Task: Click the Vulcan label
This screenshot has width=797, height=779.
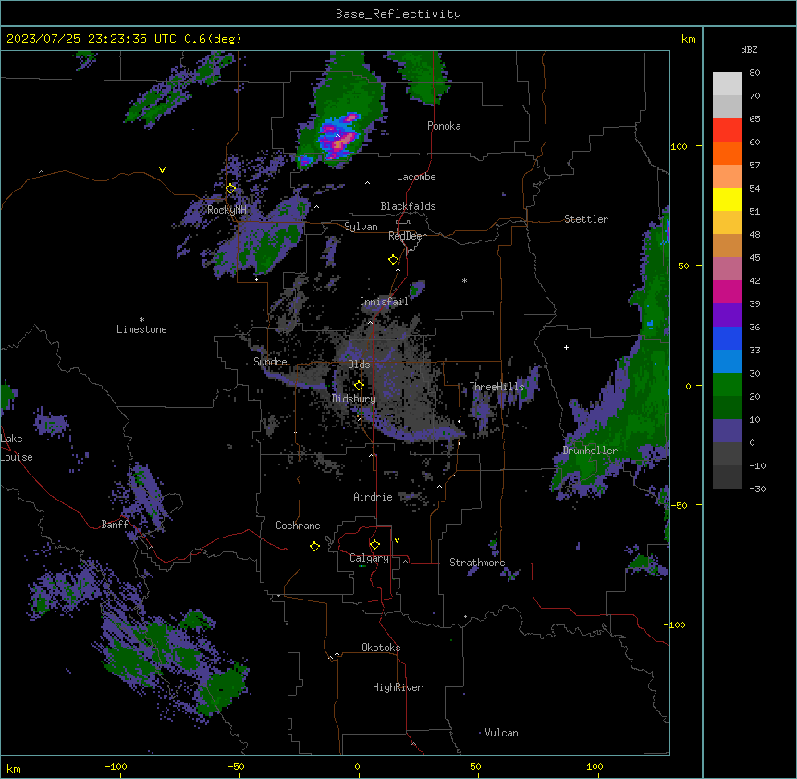Action: (502, 733)
